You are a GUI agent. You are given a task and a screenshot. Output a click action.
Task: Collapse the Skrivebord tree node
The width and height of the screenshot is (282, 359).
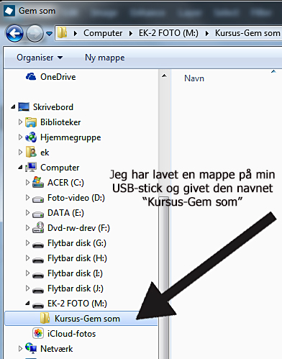pos(13,106)
